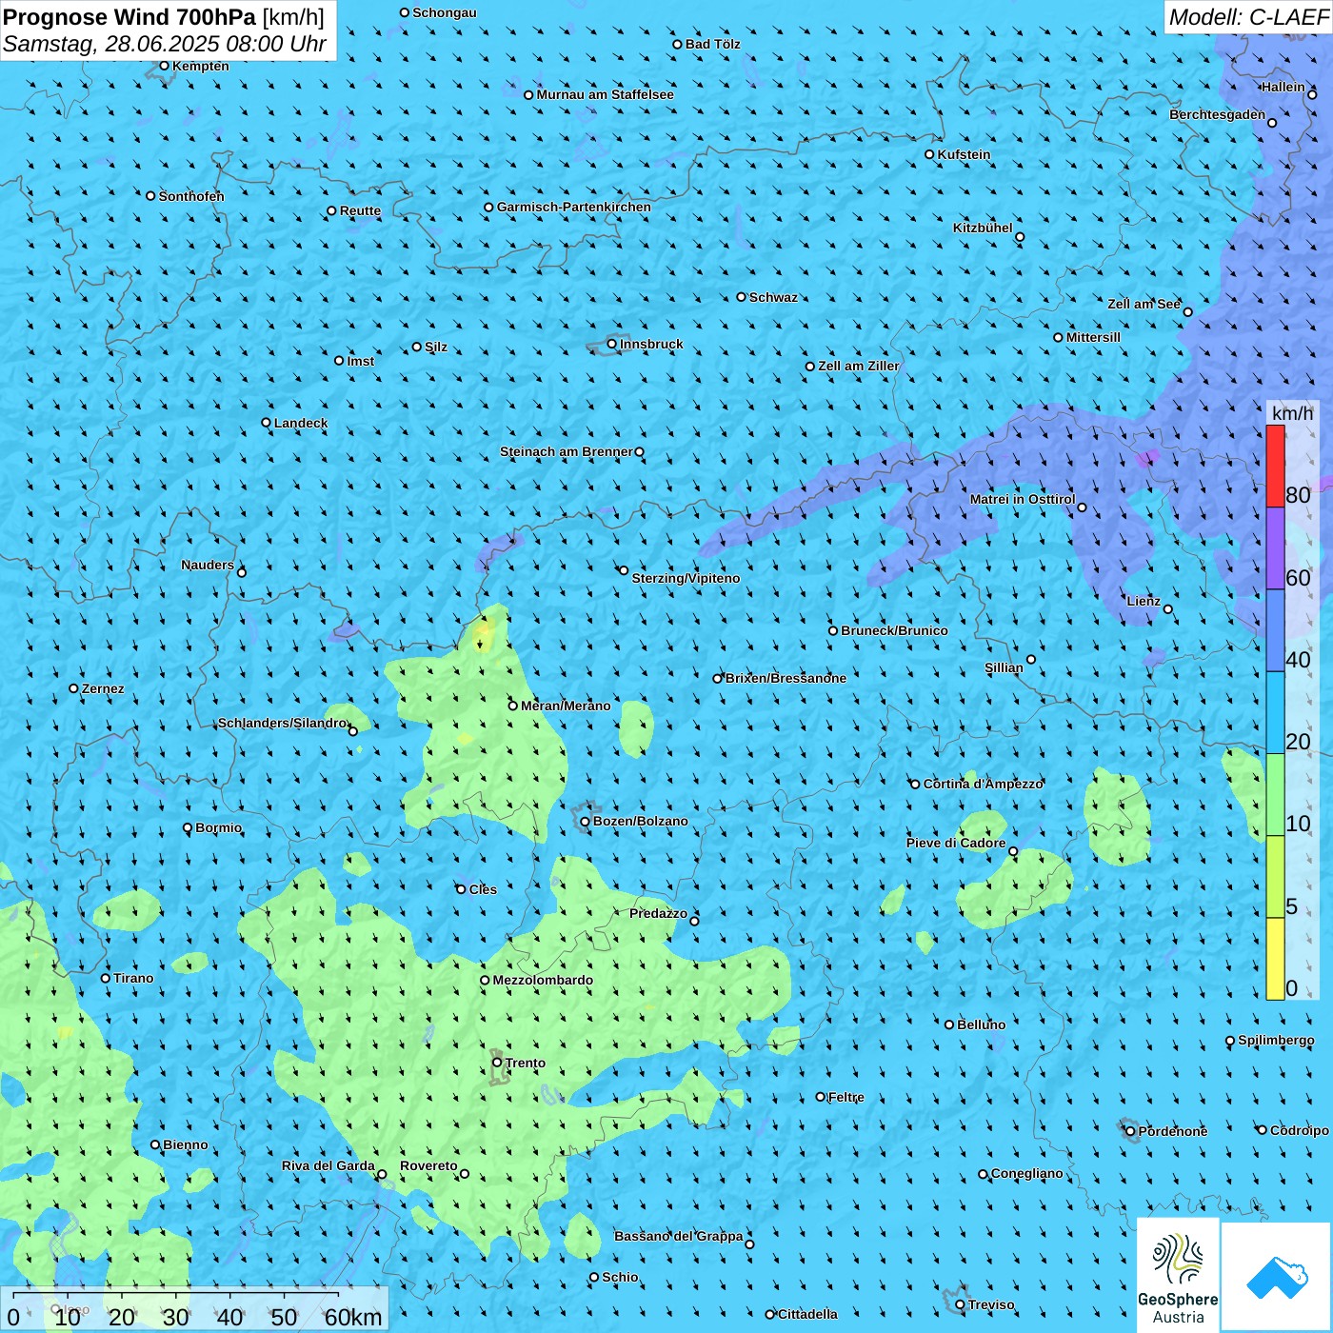Click the GeoSphere Austria logo
1333x1333 pixels.
coord(1178,1275)
